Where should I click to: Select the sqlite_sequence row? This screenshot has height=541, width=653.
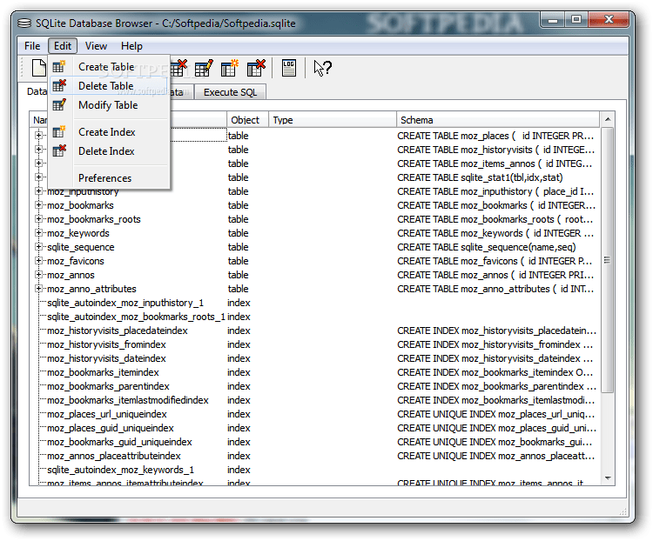coord(314,247)
